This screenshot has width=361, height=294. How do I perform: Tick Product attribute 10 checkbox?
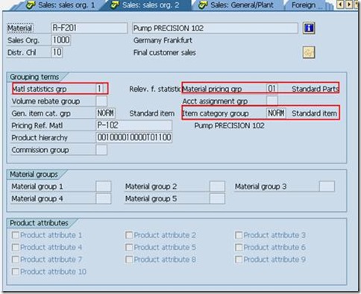coord(16,272)
